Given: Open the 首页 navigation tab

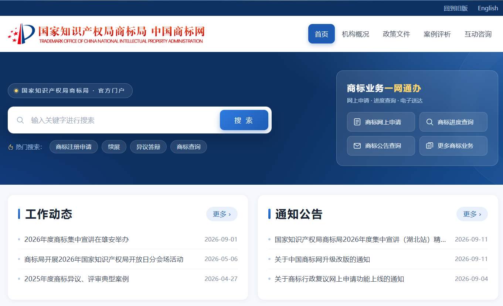Looking at the screenshot, I should (x=322, y=34).
